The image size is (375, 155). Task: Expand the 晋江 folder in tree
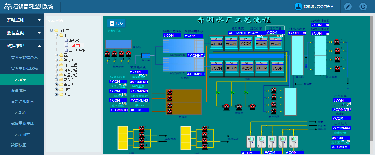pos(57,55)
